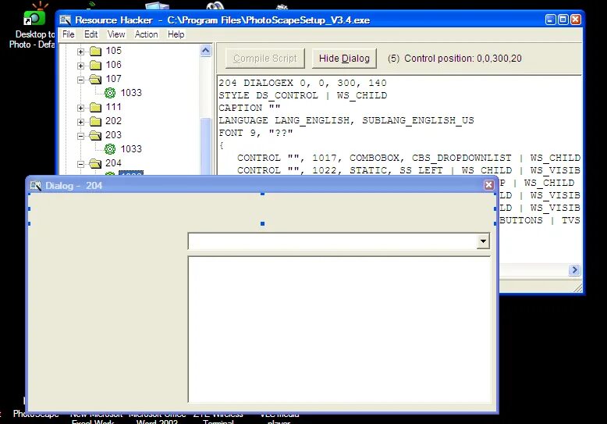Select the 111 tree label

[x=113, y=107]
